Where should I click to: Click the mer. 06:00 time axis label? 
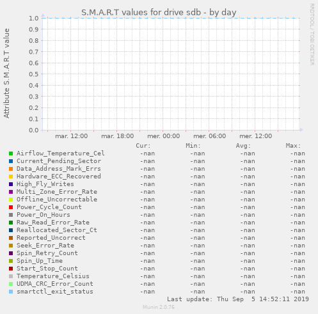209,136
